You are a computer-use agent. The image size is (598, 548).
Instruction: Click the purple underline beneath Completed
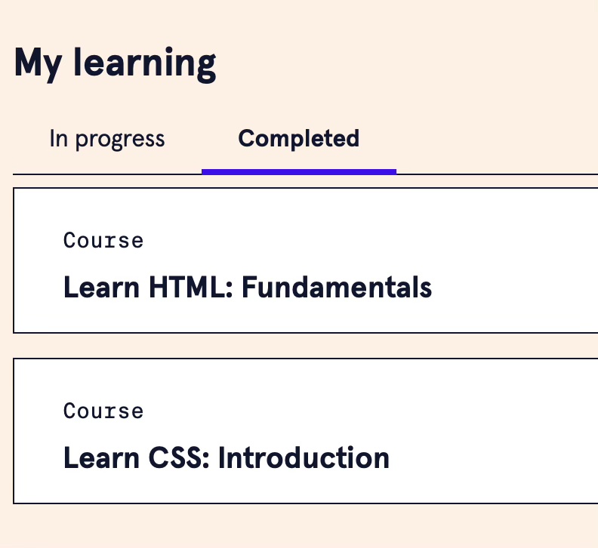(x=298, y=171)
